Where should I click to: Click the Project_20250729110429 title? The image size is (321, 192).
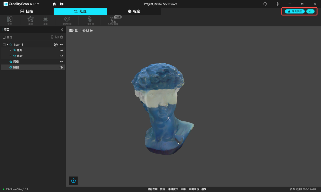click(160, 4)
